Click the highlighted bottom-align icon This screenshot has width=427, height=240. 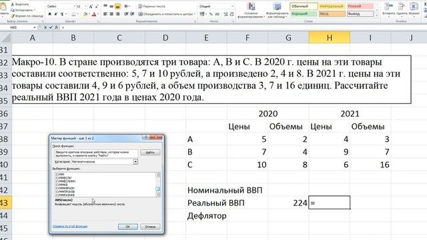click(x=117, y=6)
